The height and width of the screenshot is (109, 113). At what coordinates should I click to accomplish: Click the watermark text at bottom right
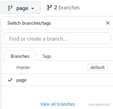pos(99,105)
